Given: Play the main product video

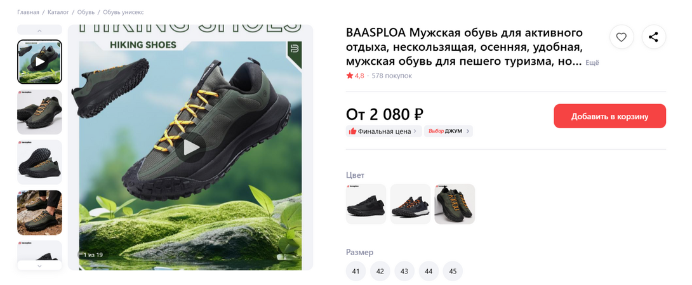Looking at the screenshot, I should click(x=190, y=147).
